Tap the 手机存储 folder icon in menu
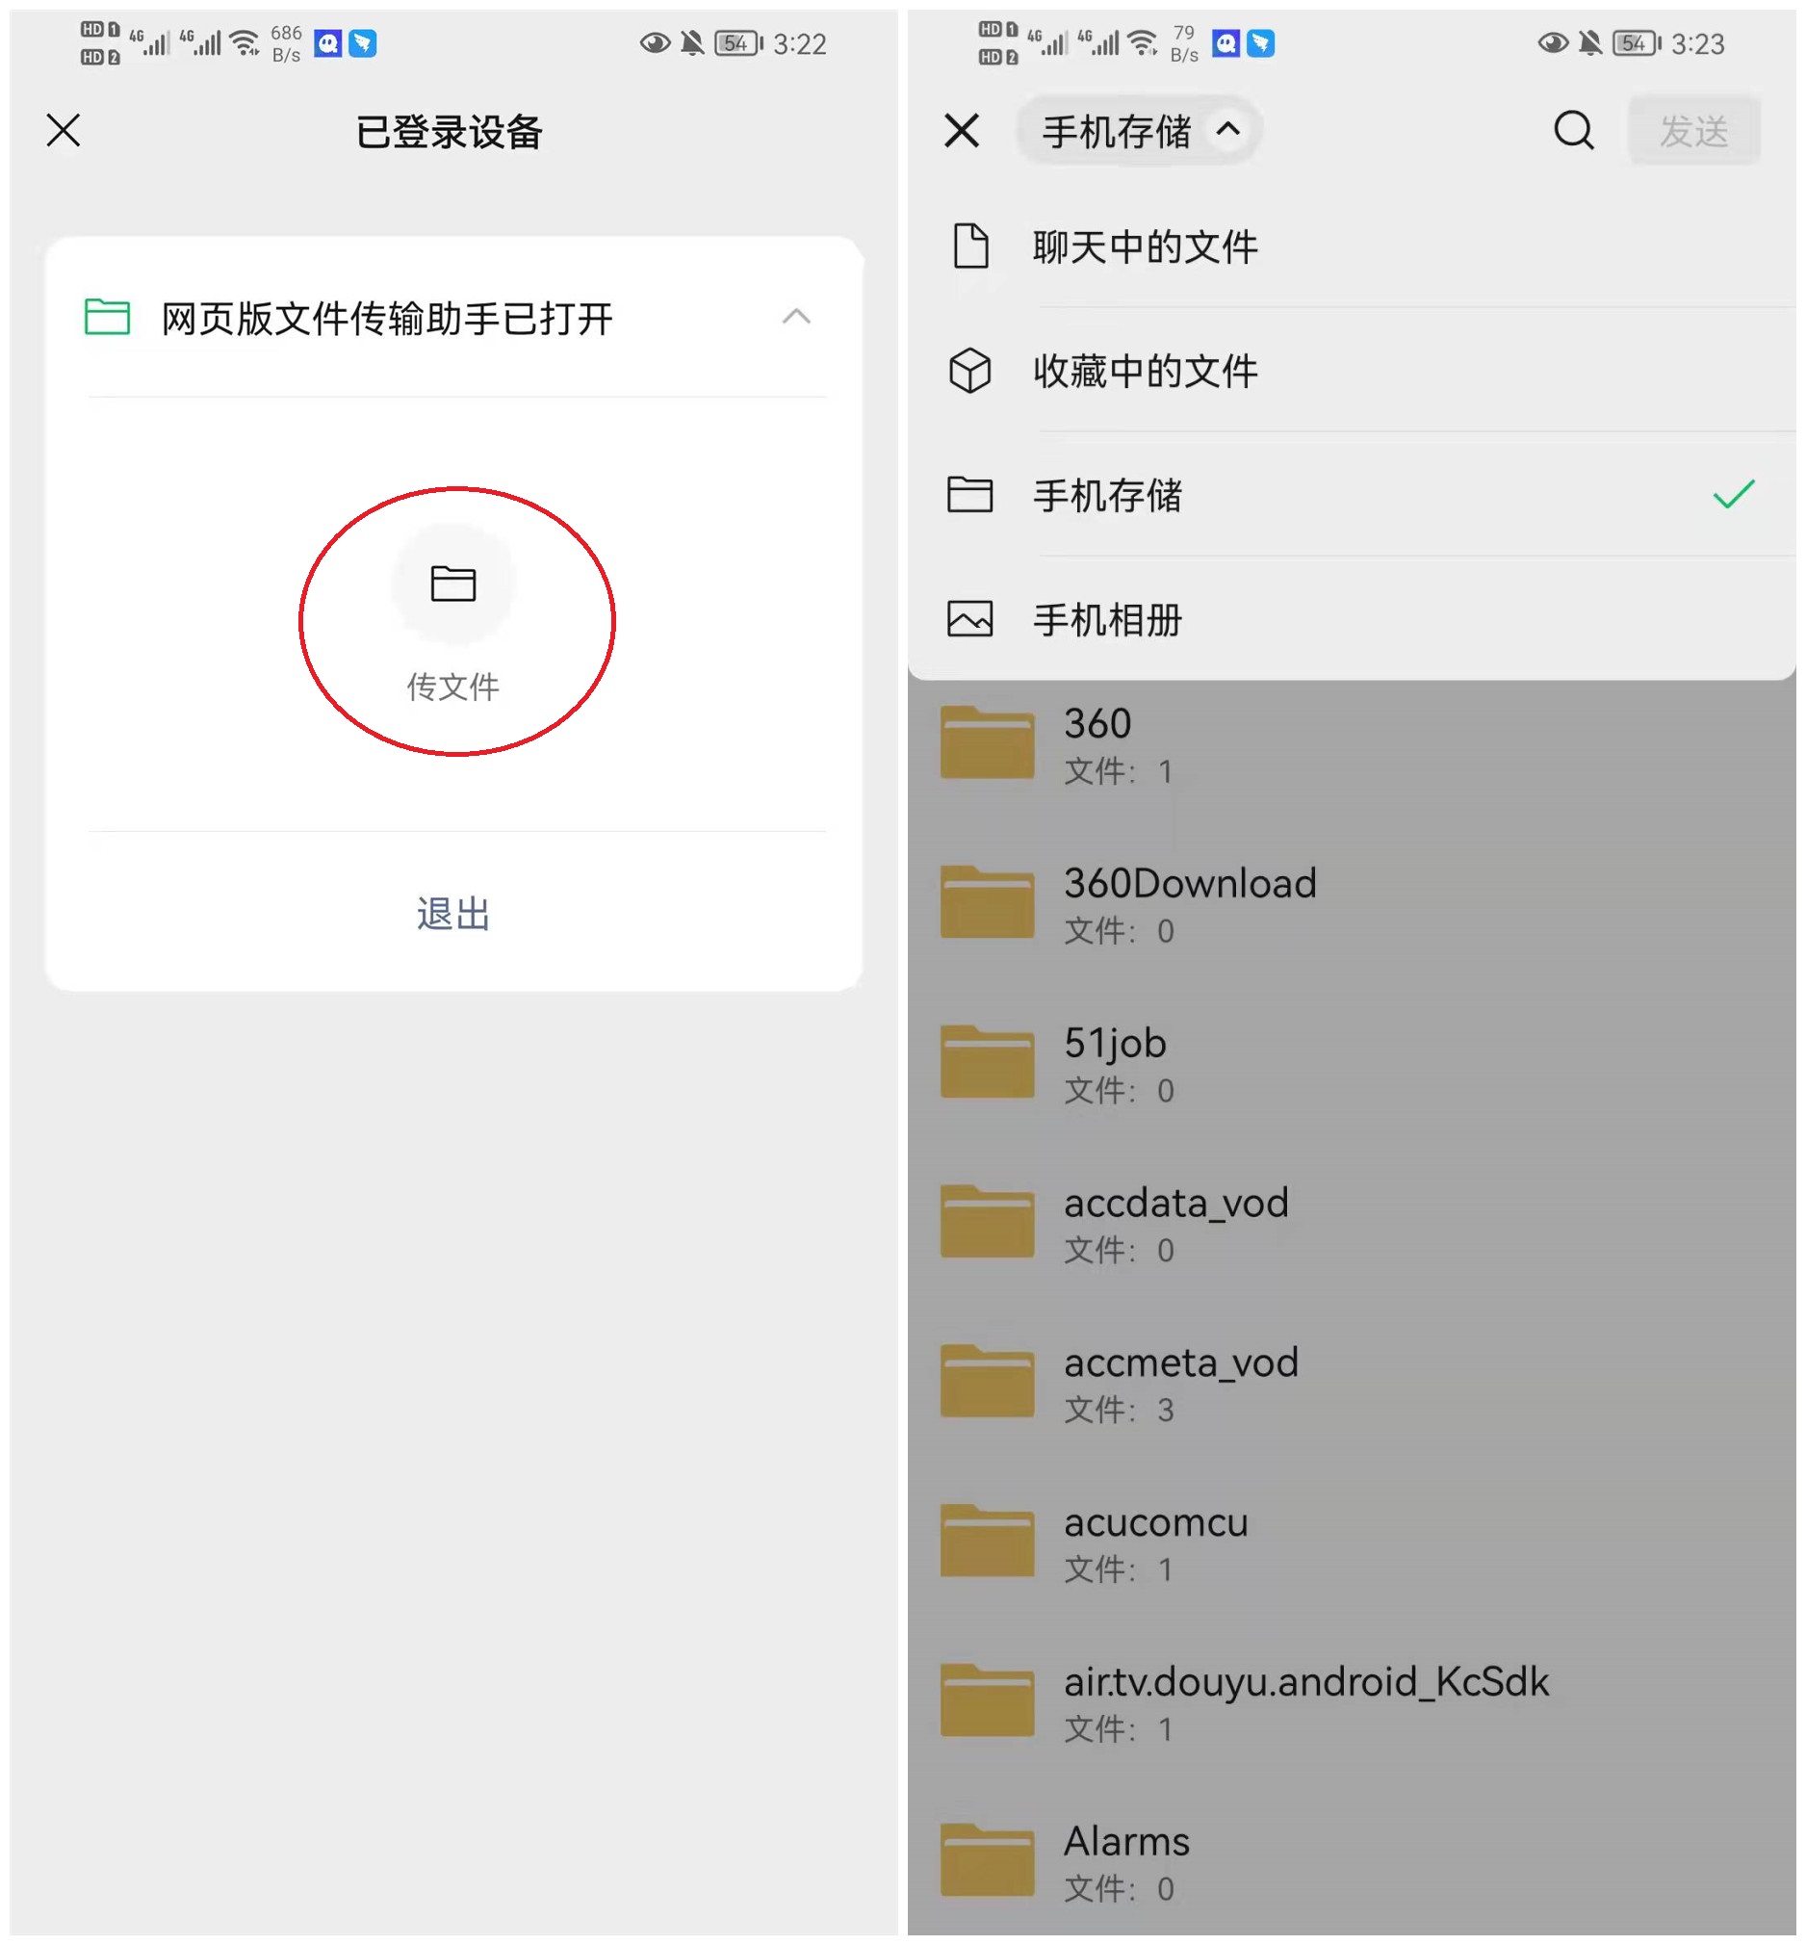Viewport: 1806px width, 1945px height. pyautogui.click(x=969, y=496)
